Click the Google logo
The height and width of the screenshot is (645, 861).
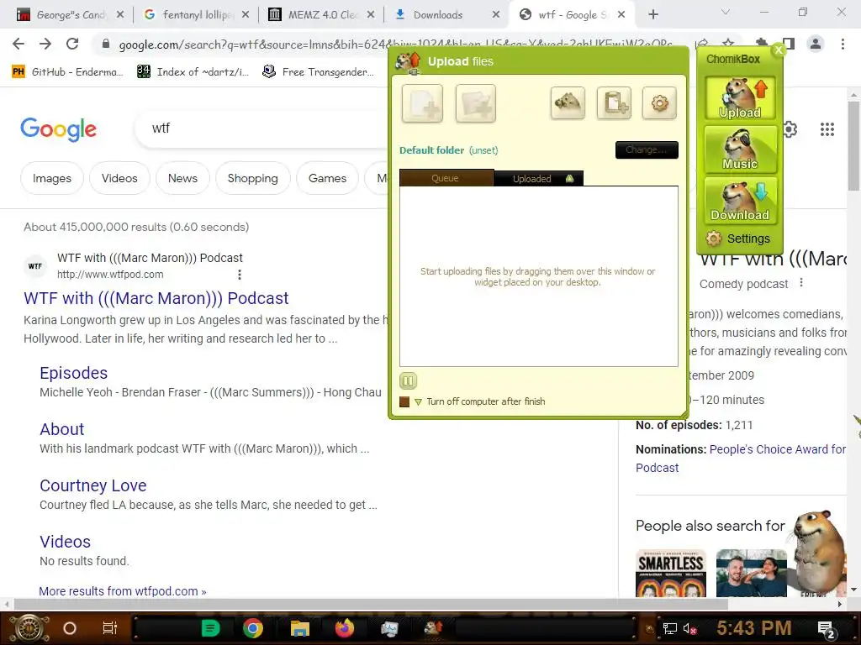click(x=58, y=129)
